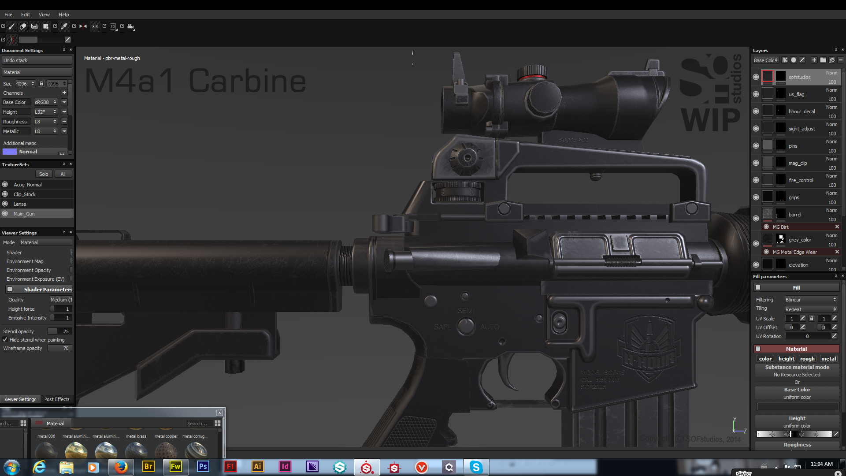Select the Eraser tool

point(23,26)
